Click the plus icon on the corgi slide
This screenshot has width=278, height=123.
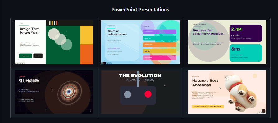pos(264,111)
